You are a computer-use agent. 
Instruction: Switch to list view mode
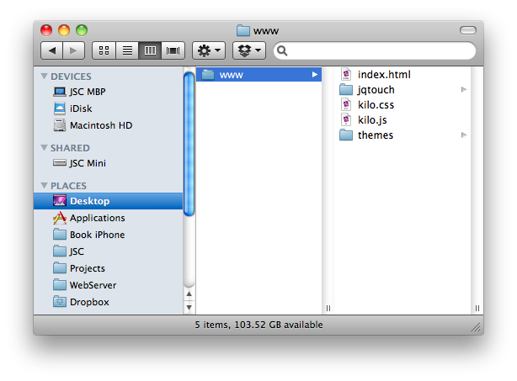pos(127,50)
